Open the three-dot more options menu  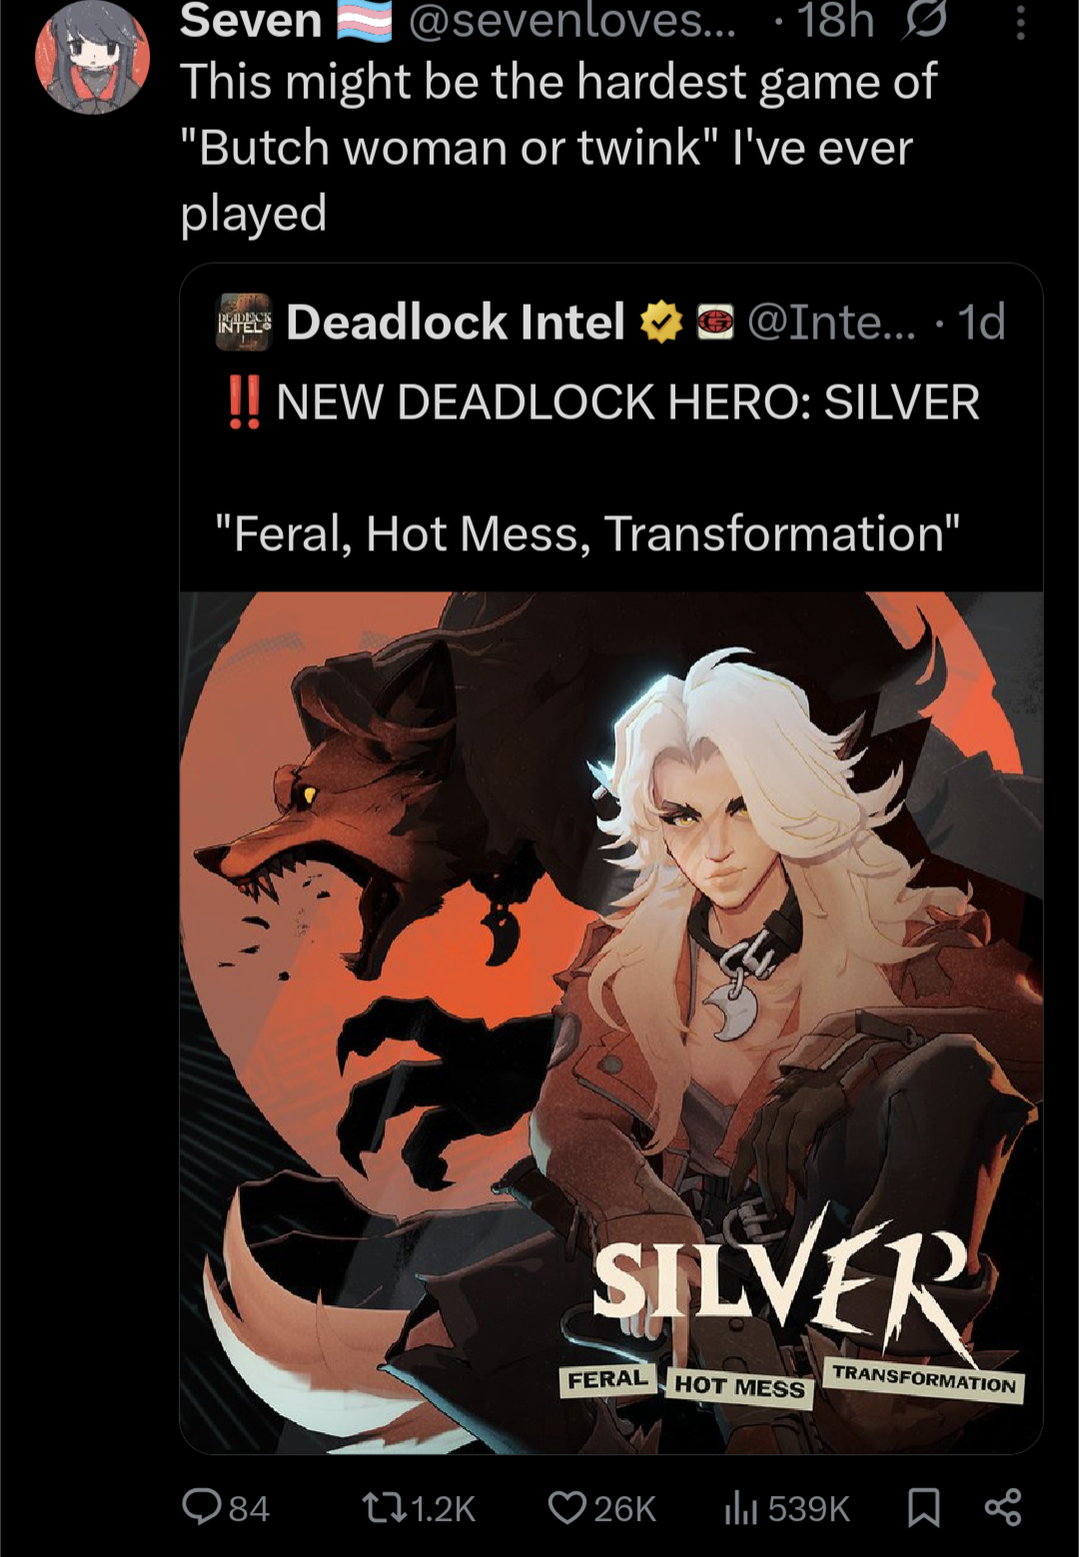1020,22
